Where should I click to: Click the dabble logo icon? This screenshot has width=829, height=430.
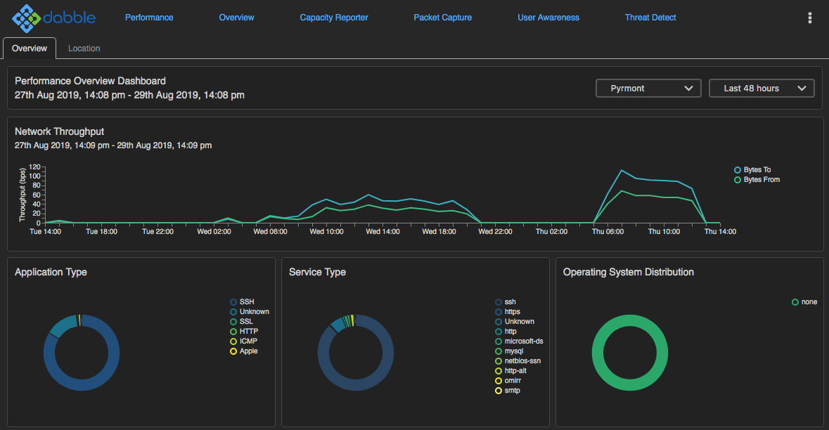click(x=27, y=18)
